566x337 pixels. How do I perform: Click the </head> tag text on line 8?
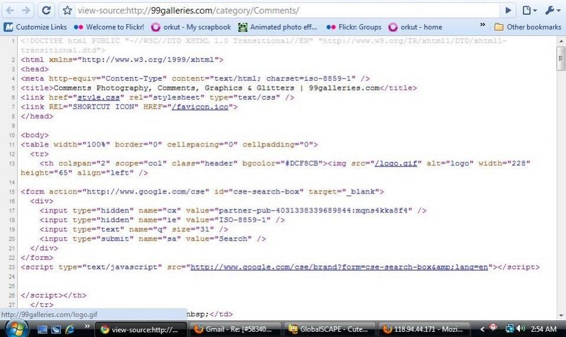[37, 116]
